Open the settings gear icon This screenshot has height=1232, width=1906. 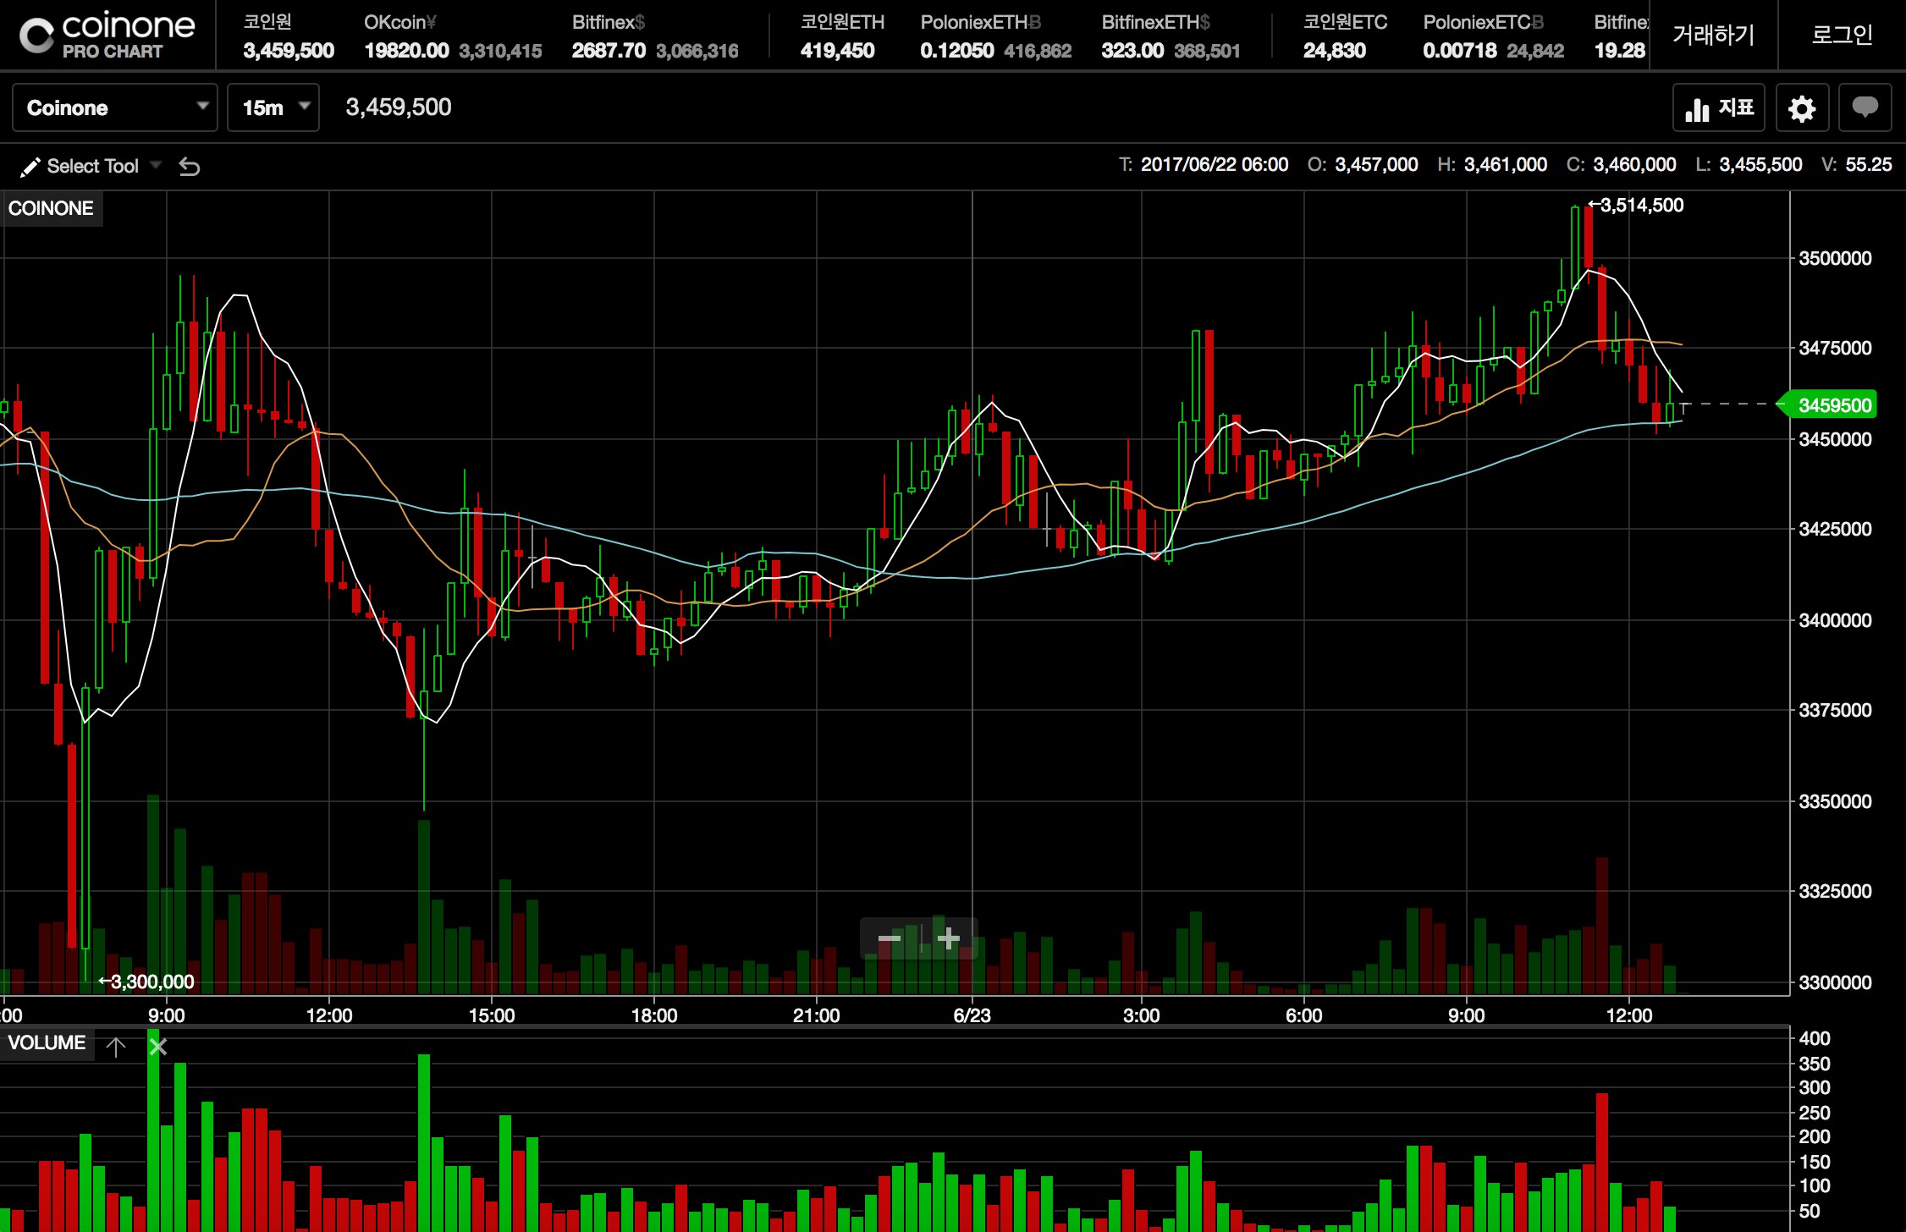[1802, 108]
